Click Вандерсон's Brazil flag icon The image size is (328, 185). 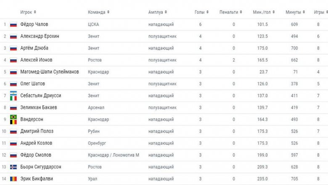coord(13,117)
